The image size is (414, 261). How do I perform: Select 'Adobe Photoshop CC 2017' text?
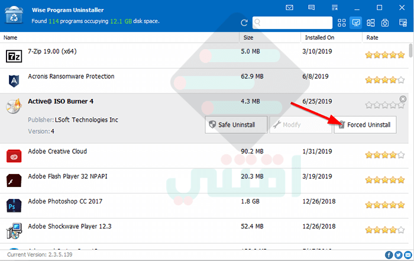click(65, 201)
